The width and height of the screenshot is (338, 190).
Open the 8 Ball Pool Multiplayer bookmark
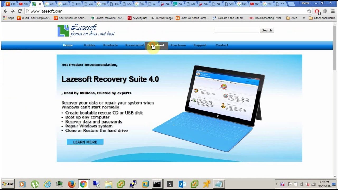34,18
